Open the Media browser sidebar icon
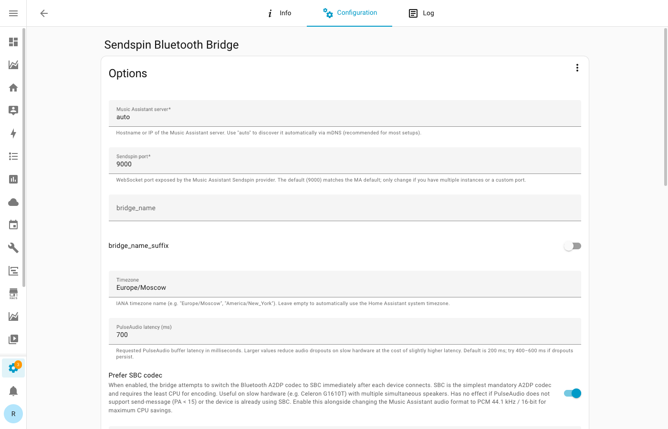 (13, 339)
